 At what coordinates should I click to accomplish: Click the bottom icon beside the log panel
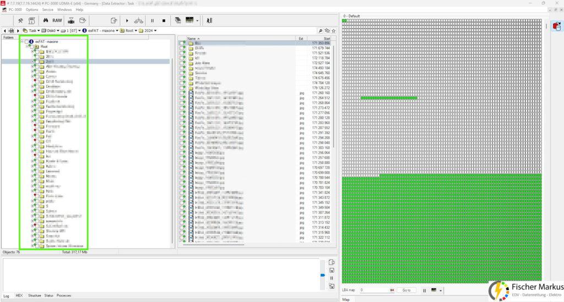pyautogui.click(x=332, y=286)
